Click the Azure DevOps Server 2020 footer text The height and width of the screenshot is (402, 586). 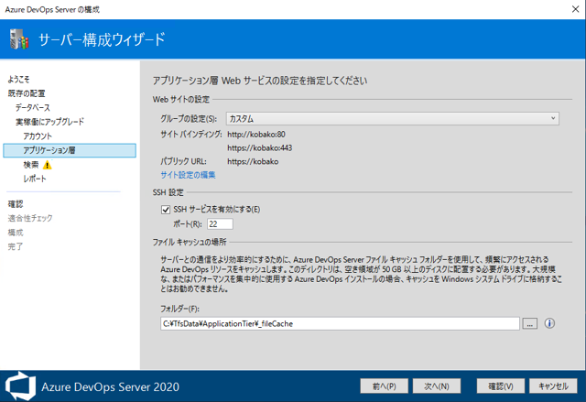[110, 386]
